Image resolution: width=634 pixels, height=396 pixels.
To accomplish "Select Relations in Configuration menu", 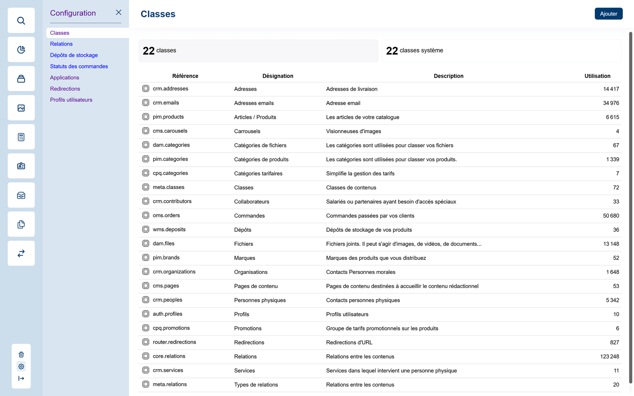I will (61, 44).
